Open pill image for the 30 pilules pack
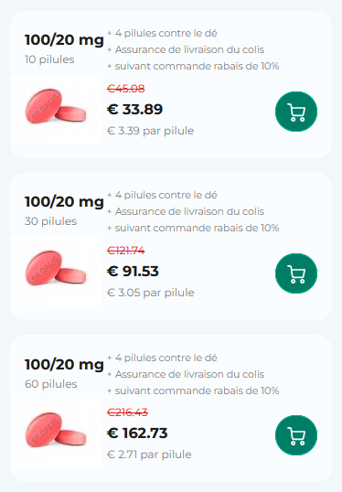342x492 pixels. pyautogui.click(x=57, y=271)
